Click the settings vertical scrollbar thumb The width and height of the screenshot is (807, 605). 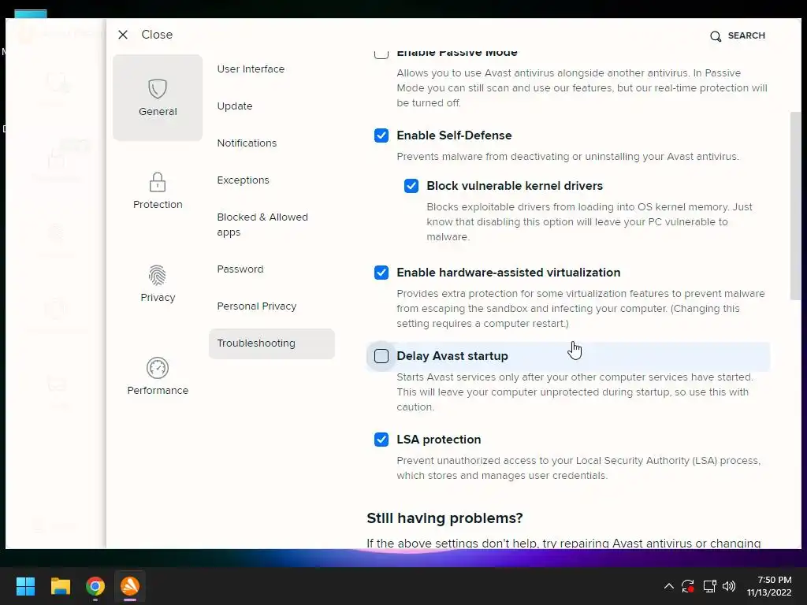[795, 206]
